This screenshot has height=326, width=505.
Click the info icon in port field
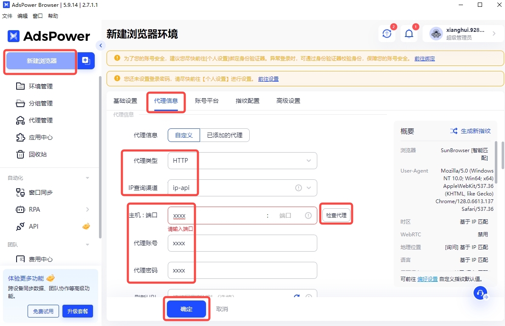(x=308, y=215)
